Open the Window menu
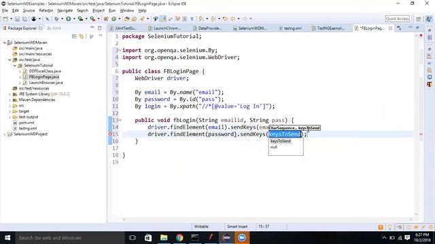Image resolution: width=435 pixels, height=244 pixels. (x=127, y=11)
